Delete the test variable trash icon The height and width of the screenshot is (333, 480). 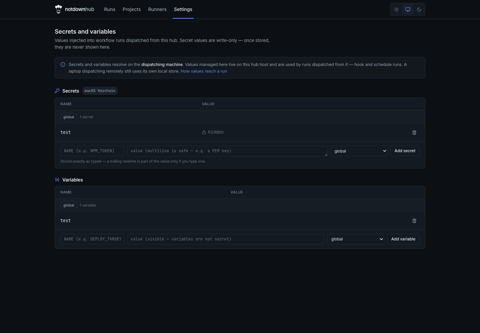tap(414, 221)
